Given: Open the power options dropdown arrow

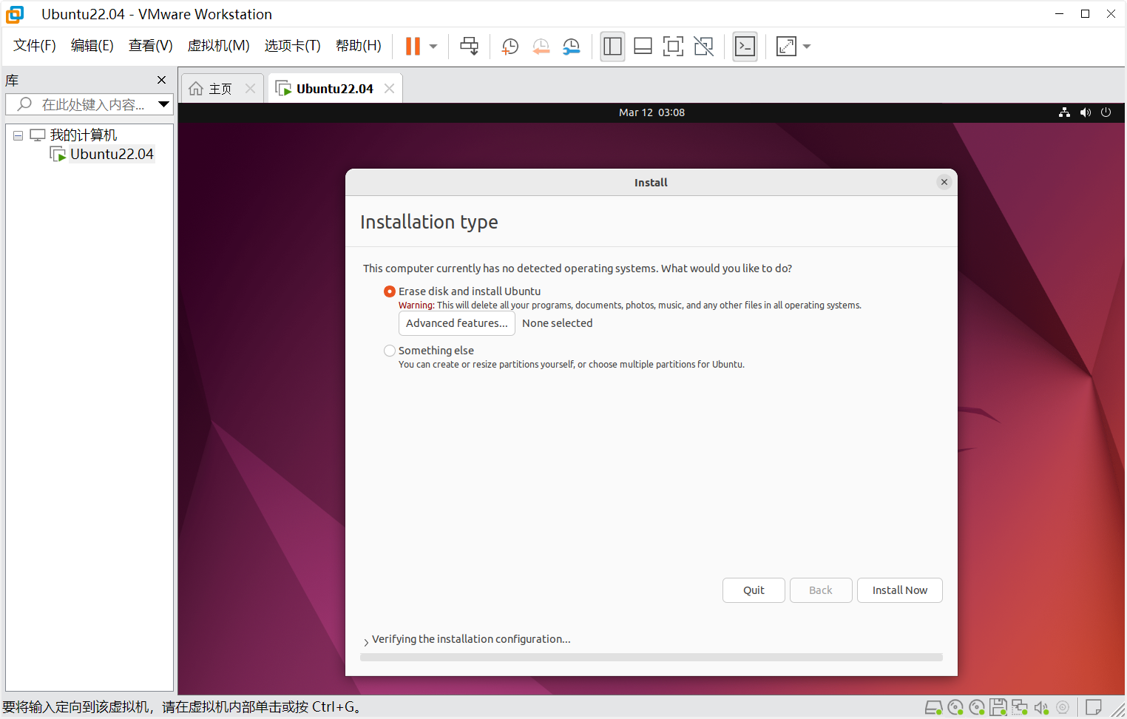Looking at the screenshot, I should 433,47.
